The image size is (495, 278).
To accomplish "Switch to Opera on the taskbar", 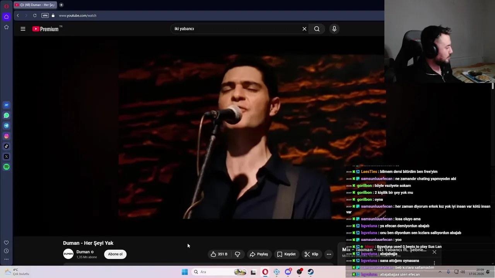I will point(265,272).
